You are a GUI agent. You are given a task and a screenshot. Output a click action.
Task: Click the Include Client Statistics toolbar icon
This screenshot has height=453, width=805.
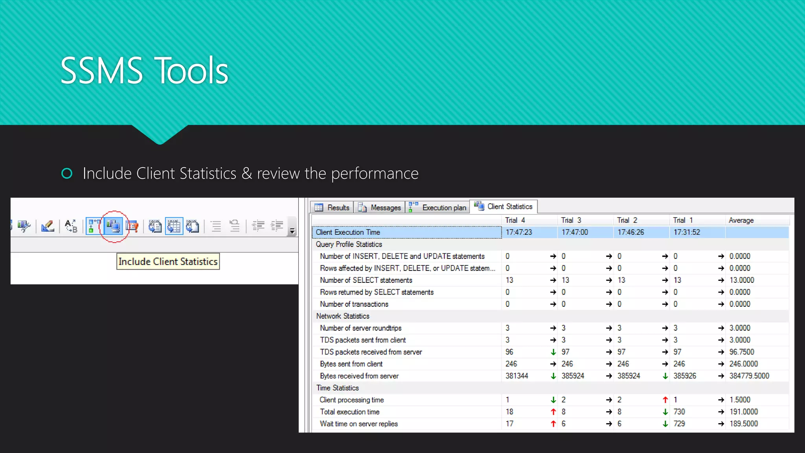[x=113, y=226]
